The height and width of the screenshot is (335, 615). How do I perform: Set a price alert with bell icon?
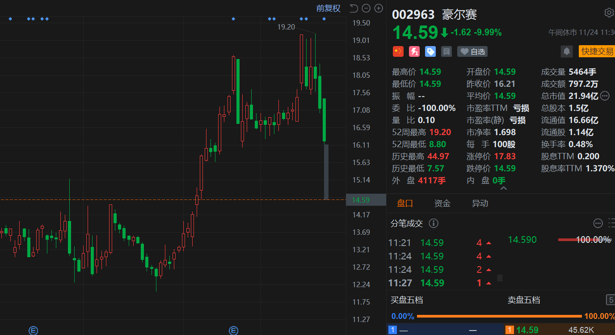click(567, 51)
